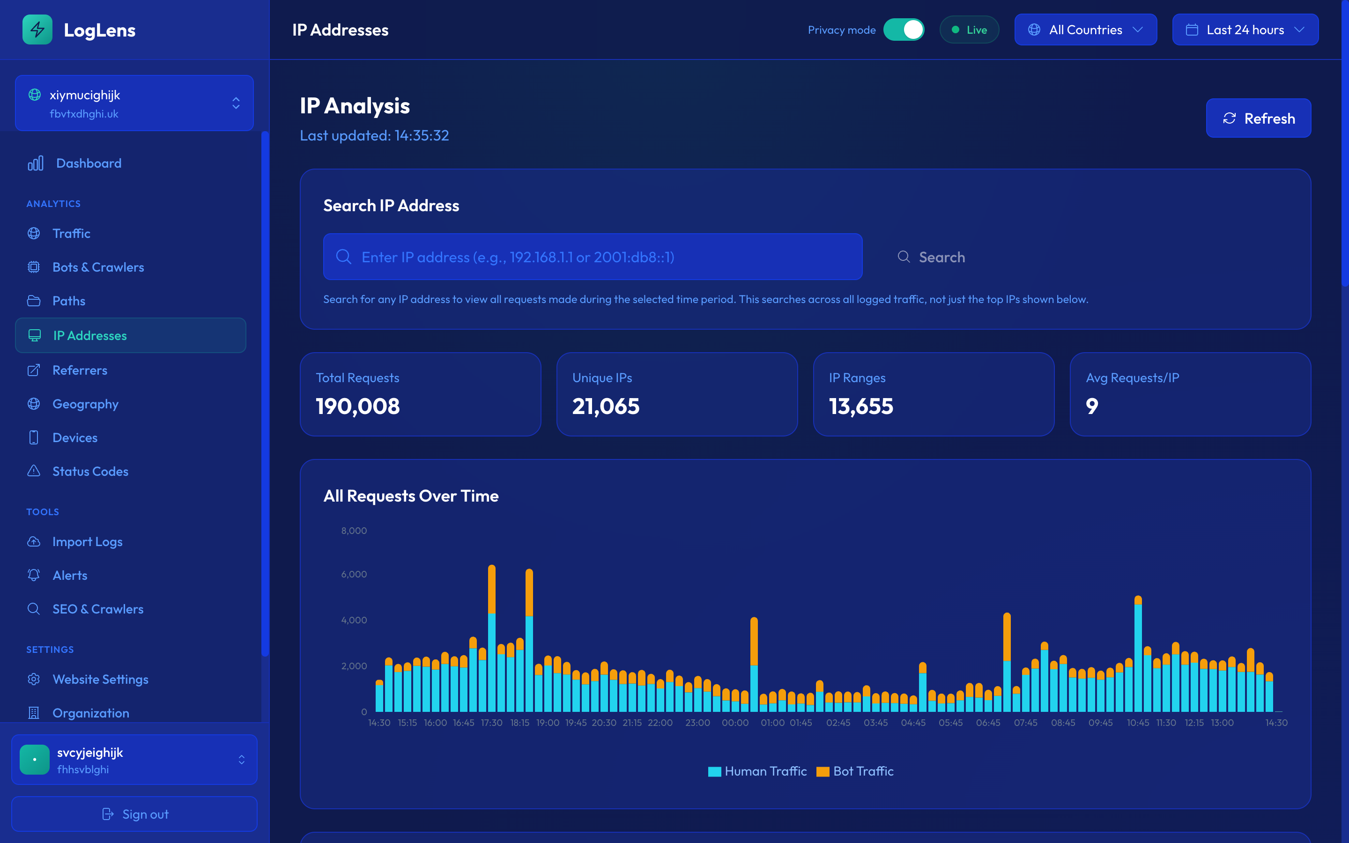Click the magnifier icon inside the IP search field

[x=344, y=257]
